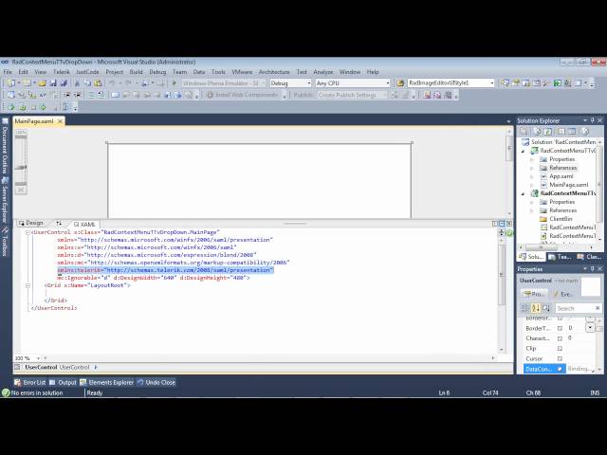Click the Solution Explorer Show All Files icon
The image size is (607, 455).
coord(537,132)
